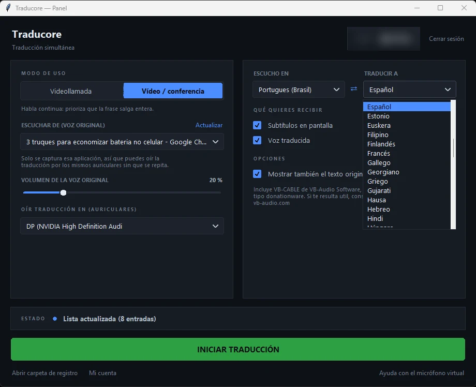
Task: Collapse the Traducir a Español dropdown
Action: point(410,90)
